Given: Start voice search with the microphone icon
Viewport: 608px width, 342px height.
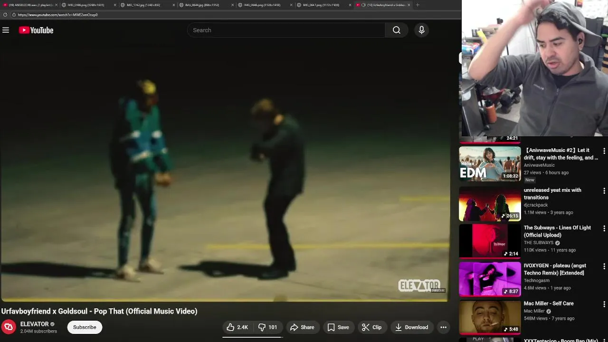Looking at the screenshot, I should coord(421,30).
